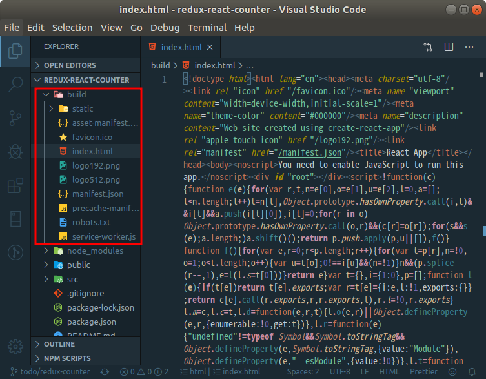Change end of line sequence LF

[x=365, y=372]
